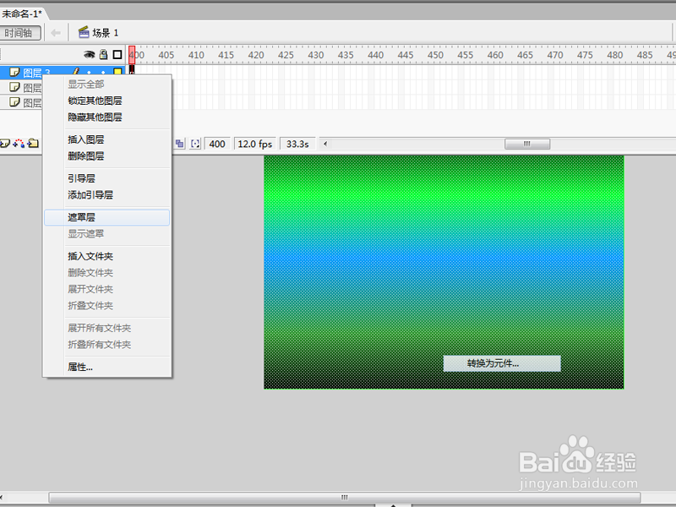The height and width of the screenshot is (507, 676).
Task: Click the red playhead at frame 400
Action: click(132, 55)
